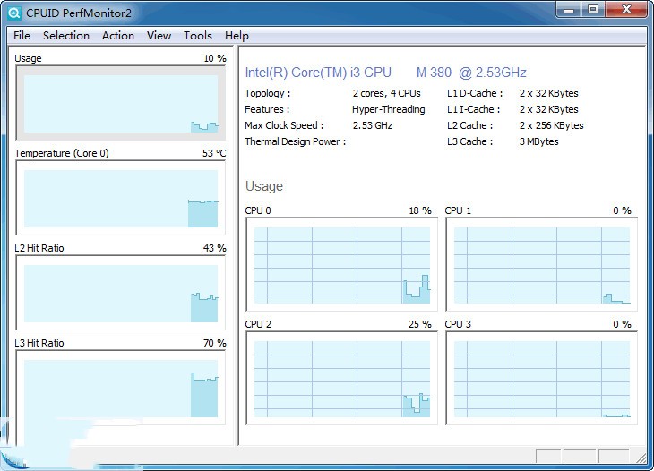Open the Selection menu
The height and width of the screenshot is (471, 654).
tap(66, 36)
